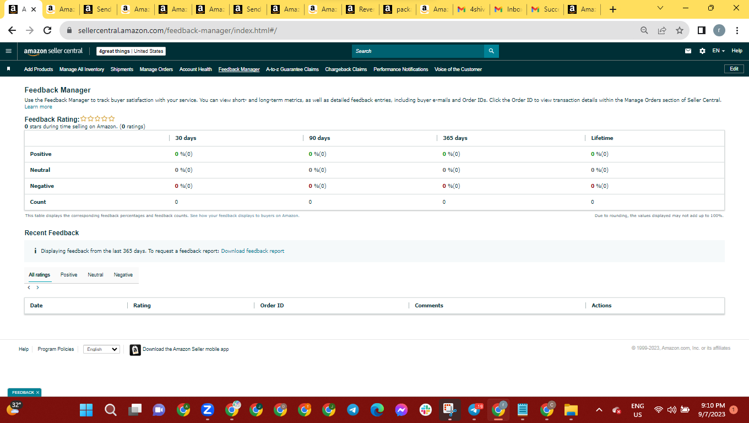Image resolution: width=749 pixels, height=423 pixels.
Task: Reload the page with the refresh icon
Action: click(x=47, y=30)
